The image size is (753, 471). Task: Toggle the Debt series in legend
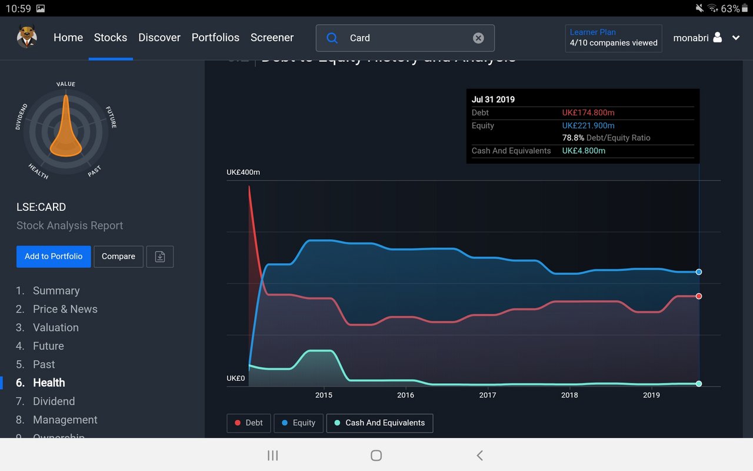[x=249, y=423]
